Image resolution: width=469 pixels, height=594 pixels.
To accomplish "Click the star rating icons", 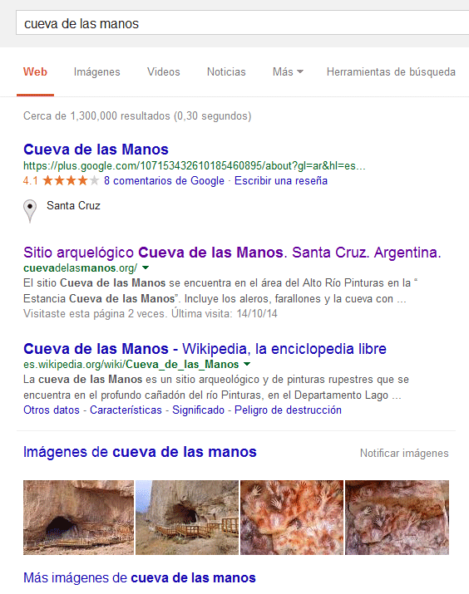I will pyautogui.click(x=71, y=181).
